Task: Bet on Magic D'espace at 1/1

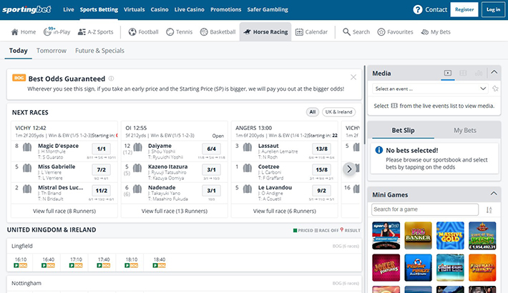Action: pyautogui.click(x=102, y=149)
